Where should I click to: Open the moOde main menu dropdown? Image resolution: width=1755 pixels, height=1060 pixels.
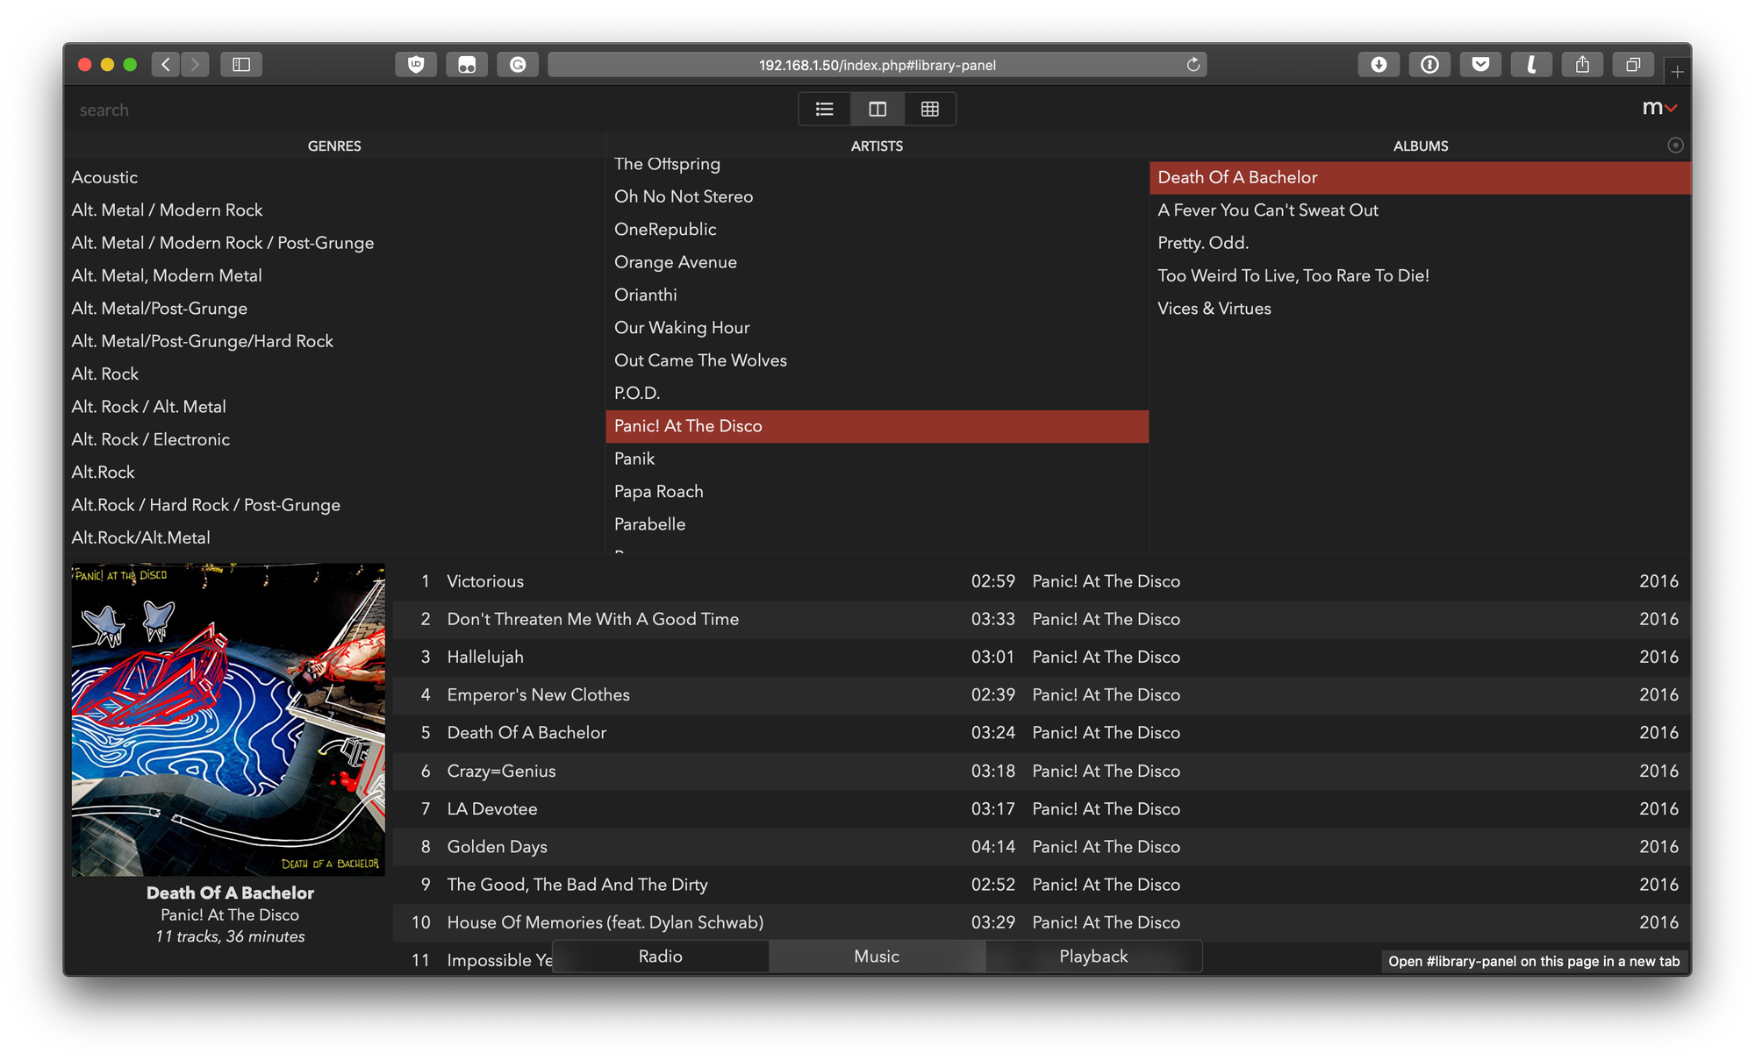(1659, 108)
